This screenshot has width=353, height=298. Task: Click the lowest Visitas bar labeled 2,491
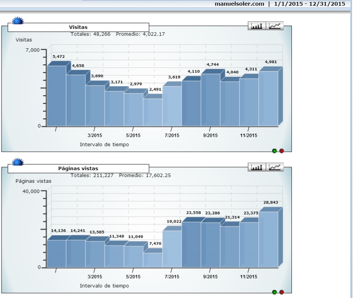(152, 112)
